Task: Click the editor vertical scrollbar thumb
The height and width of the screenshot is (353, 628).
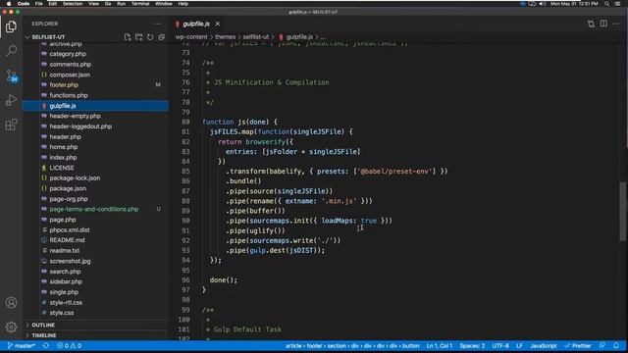Action: point(622,212)
